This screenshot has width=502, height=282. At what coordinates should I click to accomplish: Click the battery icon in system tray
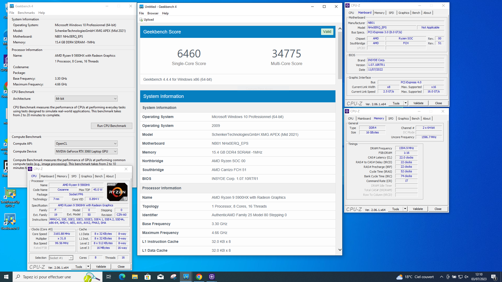click(x=454, y=277)
